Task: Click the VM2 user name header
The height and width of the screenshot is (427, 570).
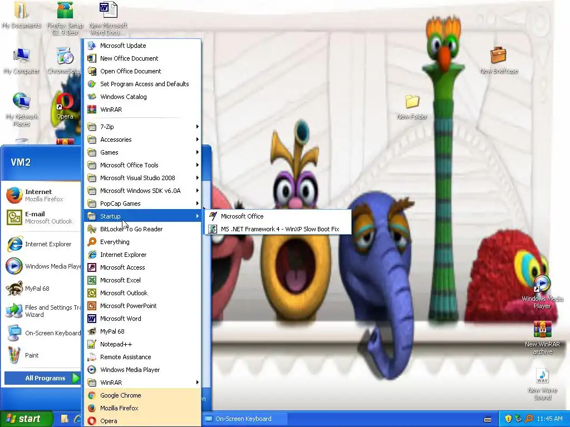Action: pos(21,162)
